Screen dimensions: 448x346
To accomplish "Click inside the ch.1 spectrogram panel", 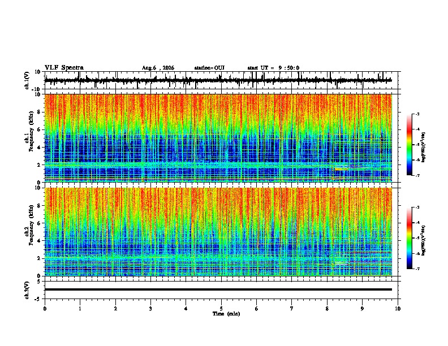I will tap(218, 138).
